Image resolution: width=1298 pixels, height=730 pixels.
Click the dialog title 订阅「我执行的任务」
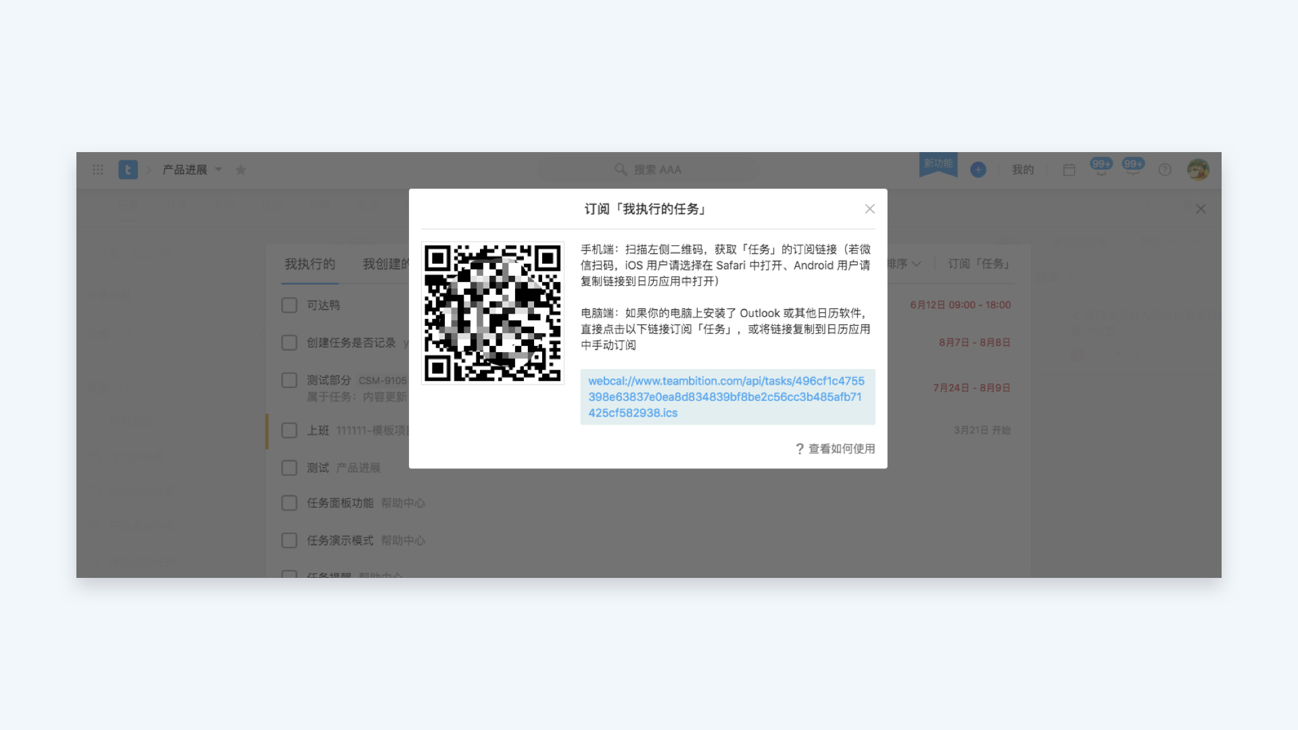(x=645, y=209)
